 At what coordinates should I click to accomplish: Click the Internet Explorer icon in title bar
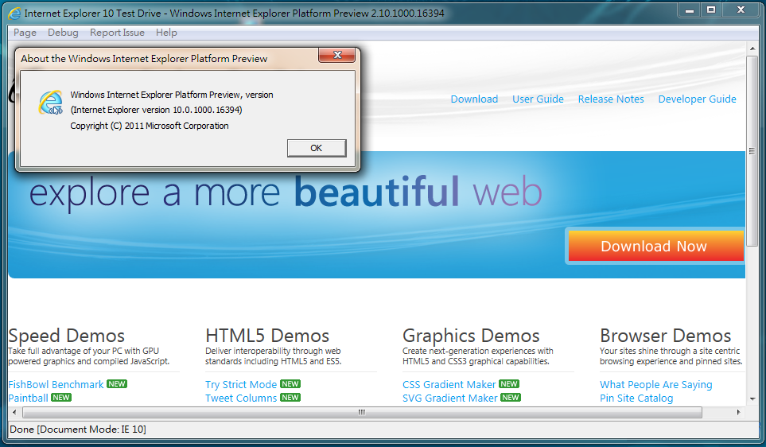click(x=15, y=14)
